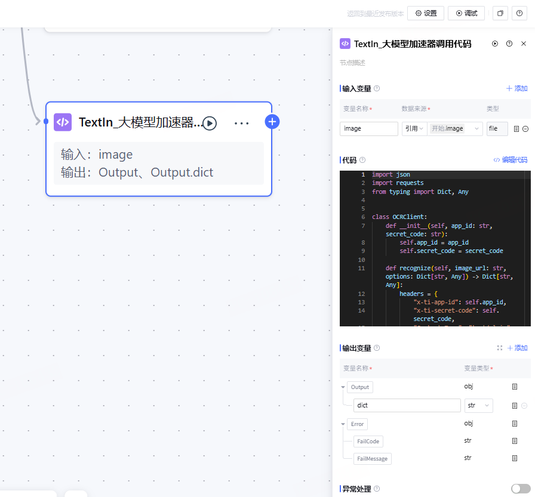Expand output variables with fullscreen icon

tap(500, 348)
